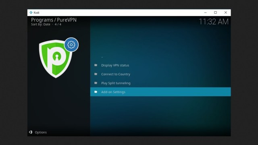Click the Sort by: Date label
258x145 pixels.
[x=41, y=24]
